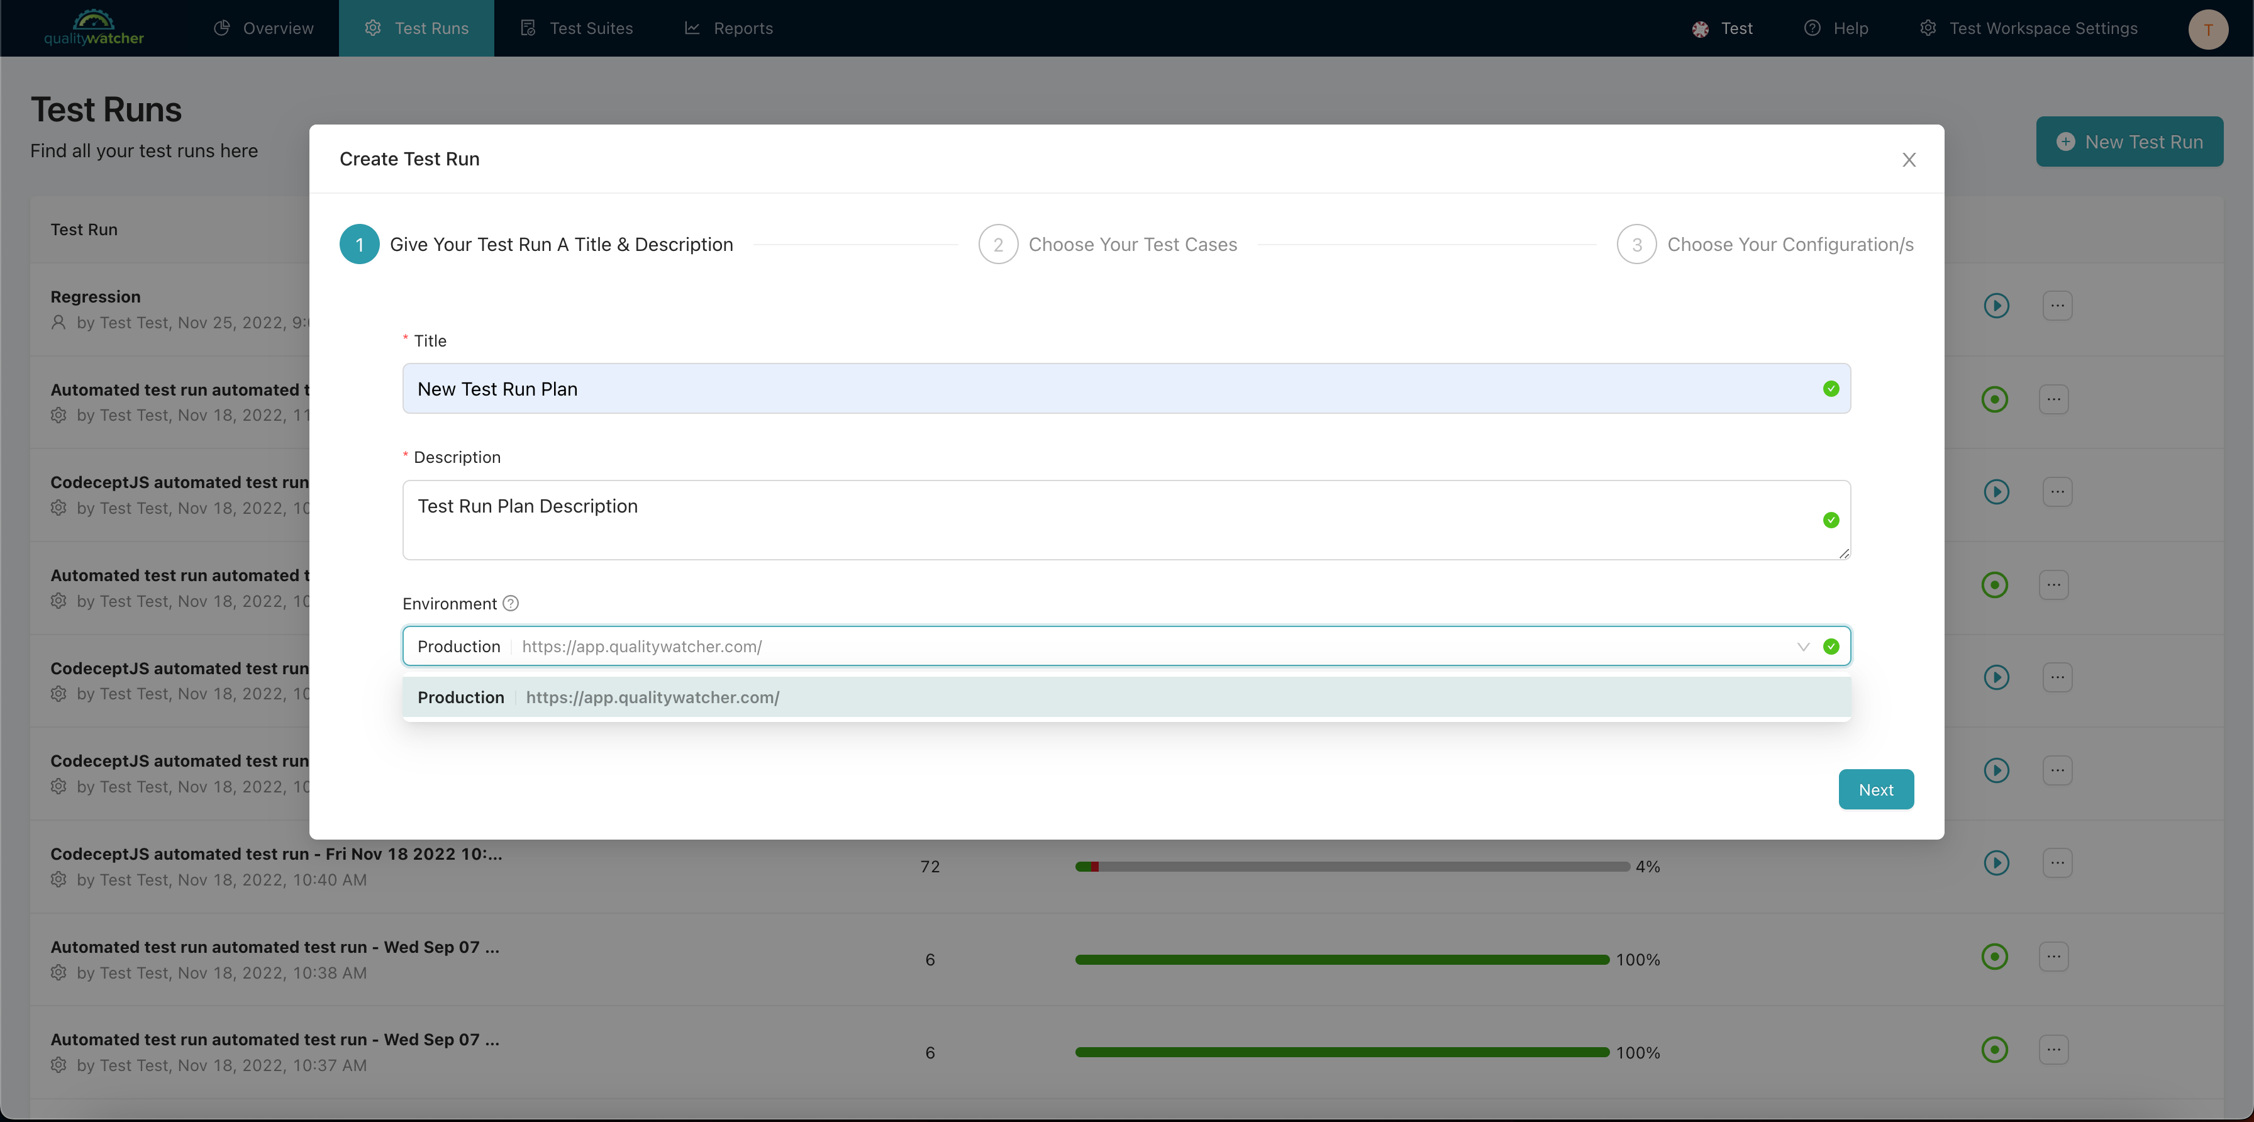
Task: Open more options for Regression run
Action: [2057, 306]
